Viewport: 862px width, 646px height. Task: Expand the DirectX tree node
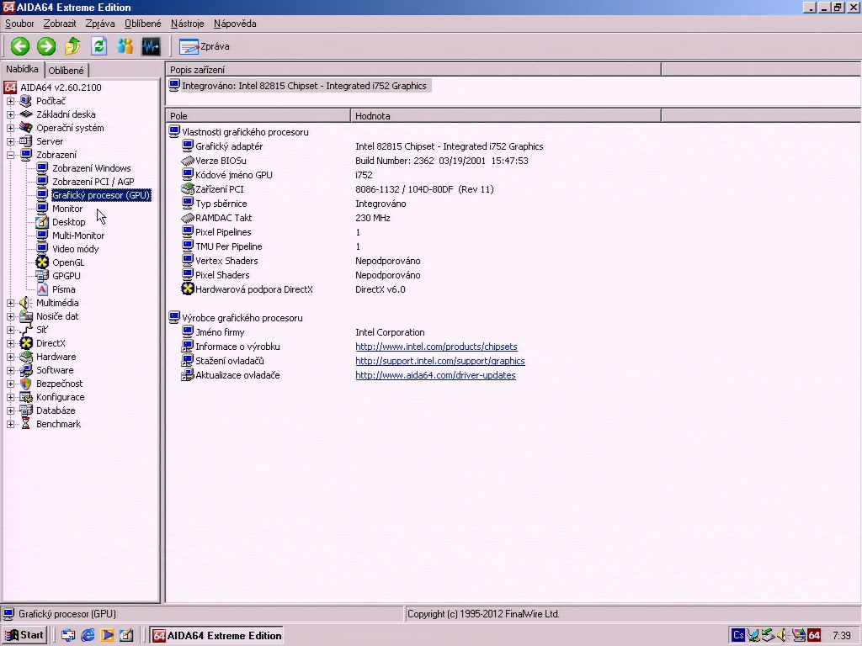pyautogui.click(x=10, y=343)
